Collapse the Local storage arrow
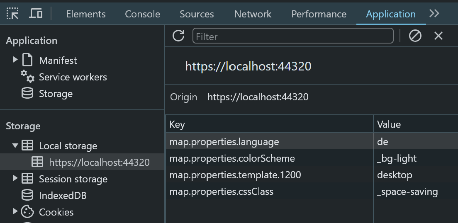Screen dimensions: 458x223 [15, 145]
